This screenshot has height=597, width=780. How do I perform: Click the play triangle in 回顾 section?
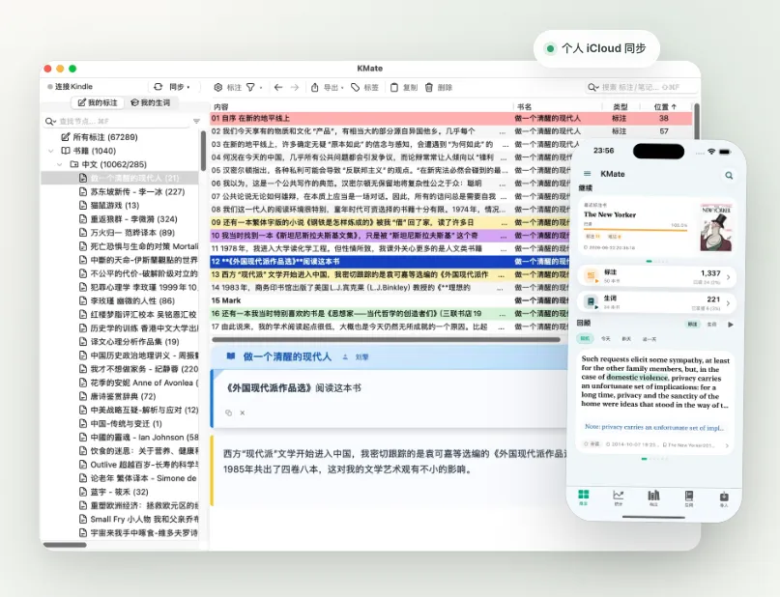click(x=731, y=325)
